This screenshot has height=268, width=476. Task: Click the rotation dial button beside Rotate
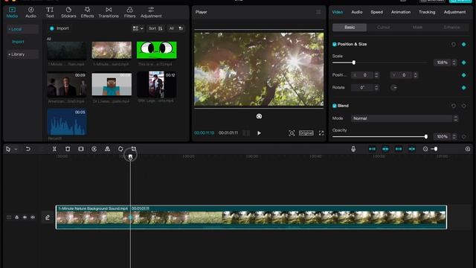point(393,88)
